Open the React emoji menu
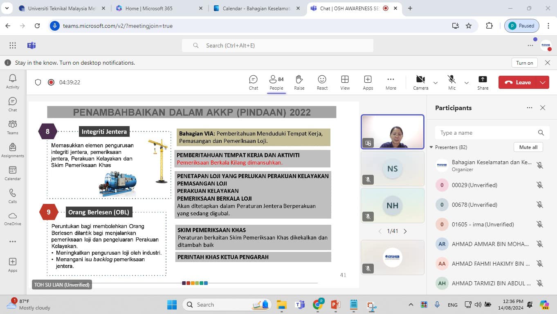The image size is (557, 314). click(322, 82)
